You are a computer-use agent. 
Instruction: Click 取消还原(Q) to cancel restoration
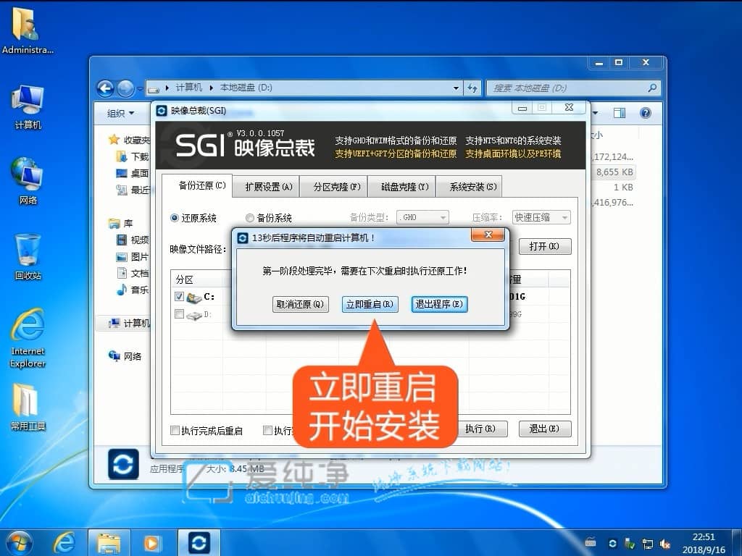300,304
